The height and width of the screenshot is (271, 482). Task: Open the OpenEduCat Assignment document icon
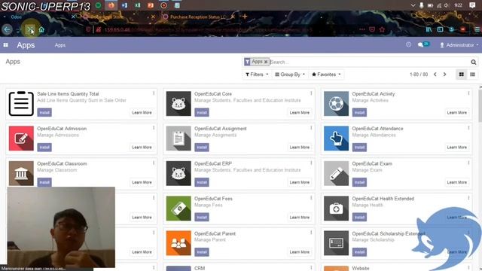tap(178, 139)
